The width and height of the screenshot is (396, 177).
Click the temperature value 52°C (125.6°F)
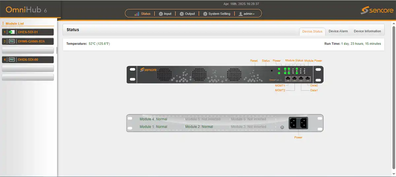[x=99, y=44]
